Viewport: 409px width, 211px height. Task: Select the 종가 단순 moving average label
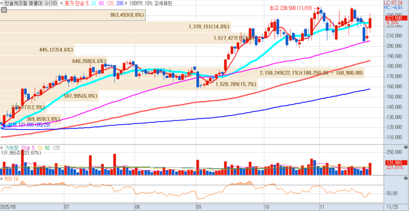tap(75, 3)
